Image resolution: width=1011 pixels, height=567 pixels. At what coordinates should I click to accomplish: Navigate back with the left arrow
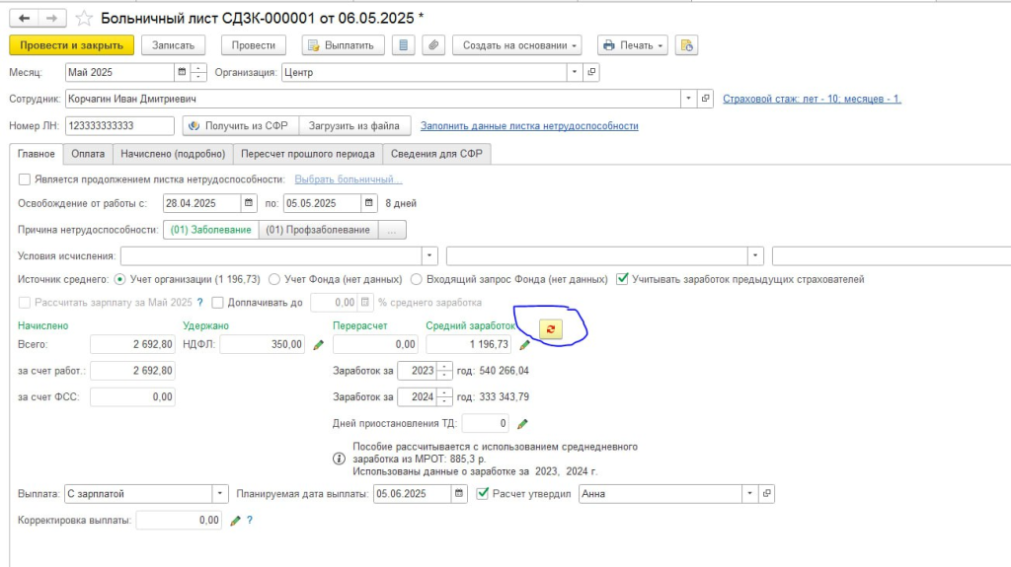coord(25,18)
